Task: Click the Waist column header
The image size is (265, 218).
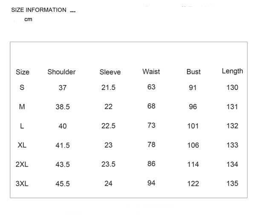Action: [151, 72]
